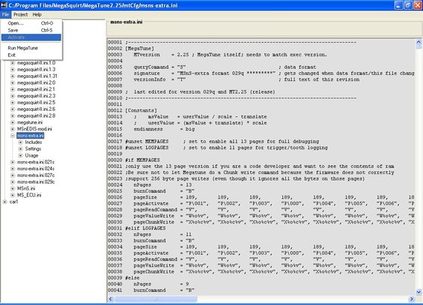Open the Help menu
The image size is (423, 305).
coord(37,14)
